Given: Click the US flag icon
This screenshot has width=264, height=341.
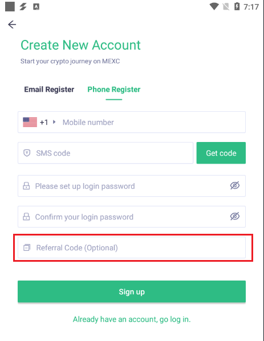Looking at the screenshot, I should [30, 122].
